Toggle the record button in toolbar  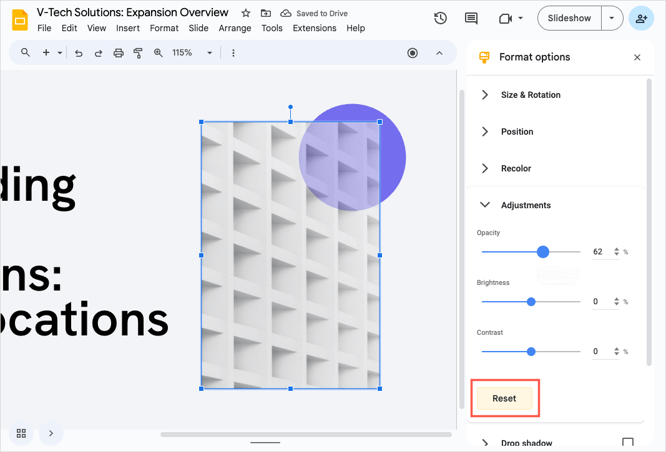pyautogui.click(x=413, y=53)
